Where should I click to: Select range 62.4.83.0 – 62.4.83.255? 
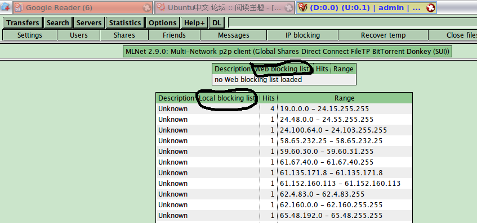pos(322,194)
